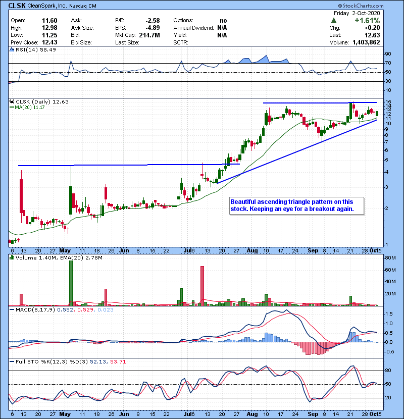
Task: Click the tall red volume bar in July
Action: tap(202, 286)
